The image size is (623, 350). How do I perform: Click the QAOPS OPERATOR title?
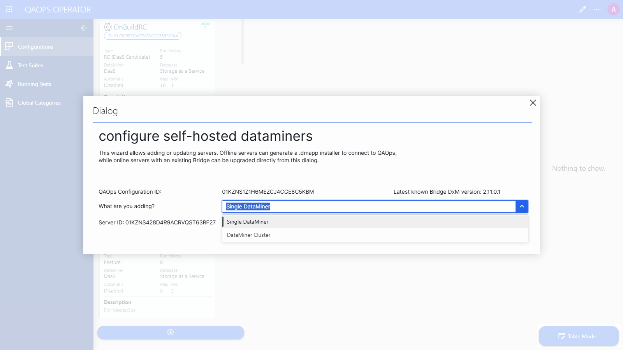pos(58,10)
